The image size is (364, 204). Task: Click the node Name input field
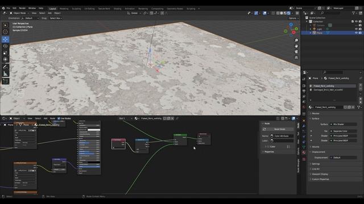(282, 136)
